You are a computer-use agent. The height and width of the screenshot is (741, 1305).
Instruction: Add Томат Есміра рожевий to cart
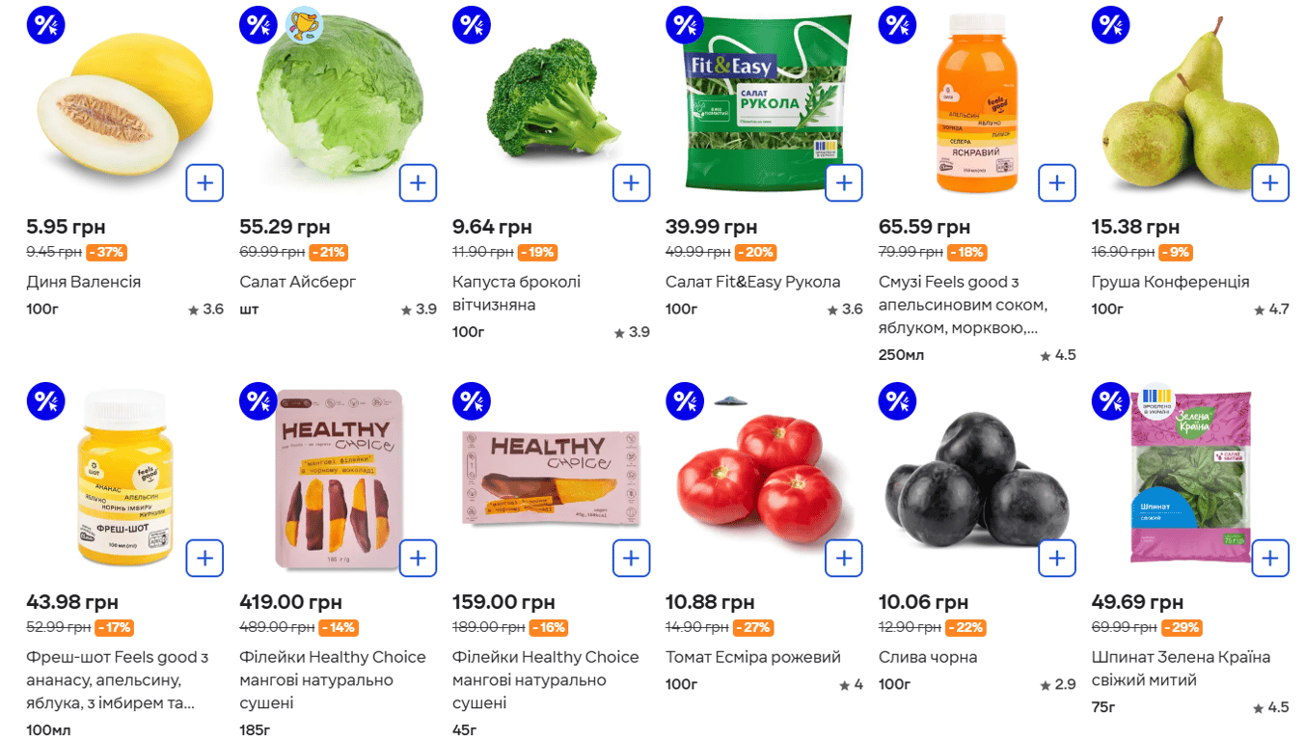click(x=844, y=558)
